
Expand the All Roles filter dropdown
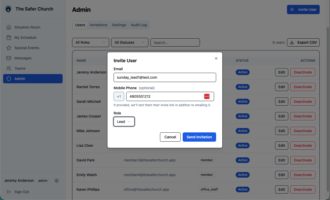(x=91, y=42)
